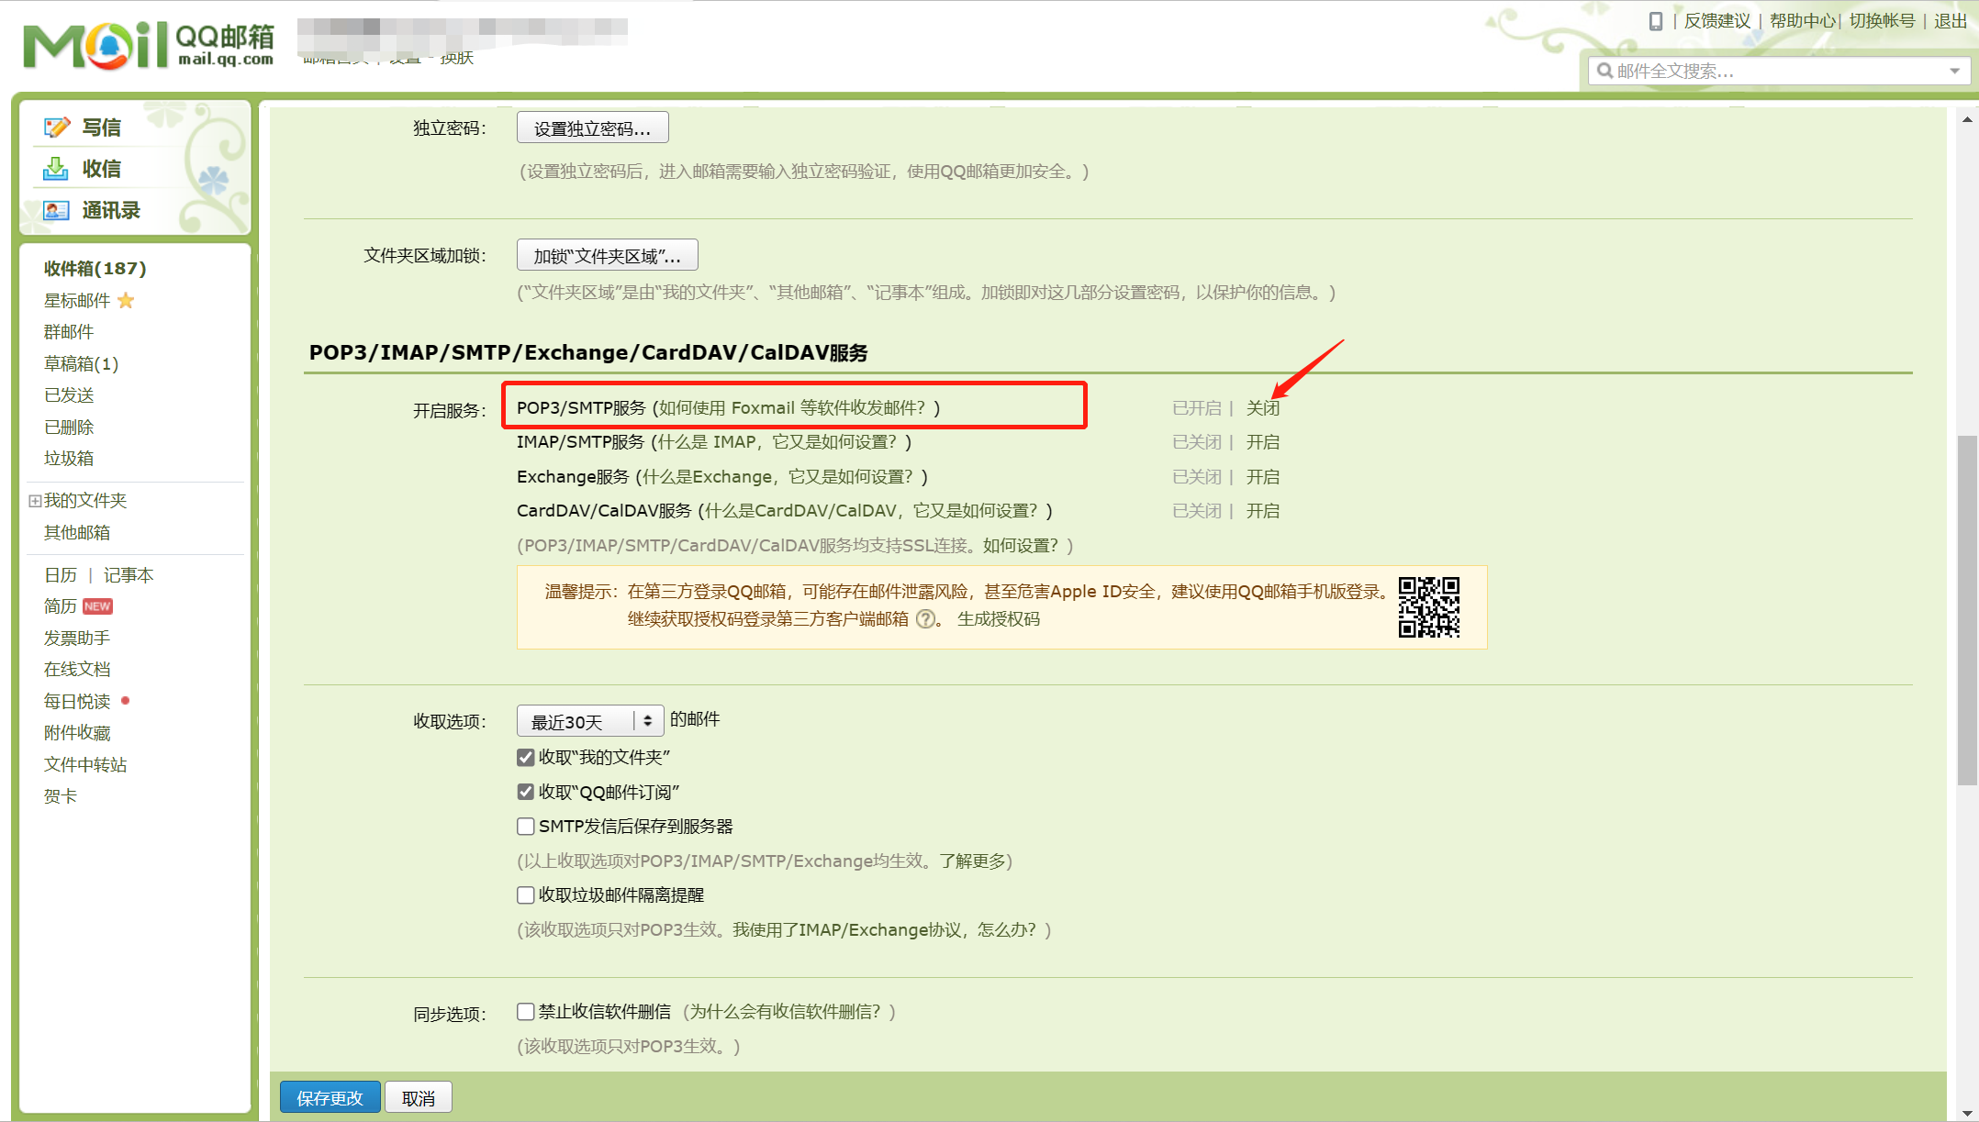Click the mobile phone icon at top right
The width and height of the screenshot is (1979, 1122).
tap(1655, 21)
